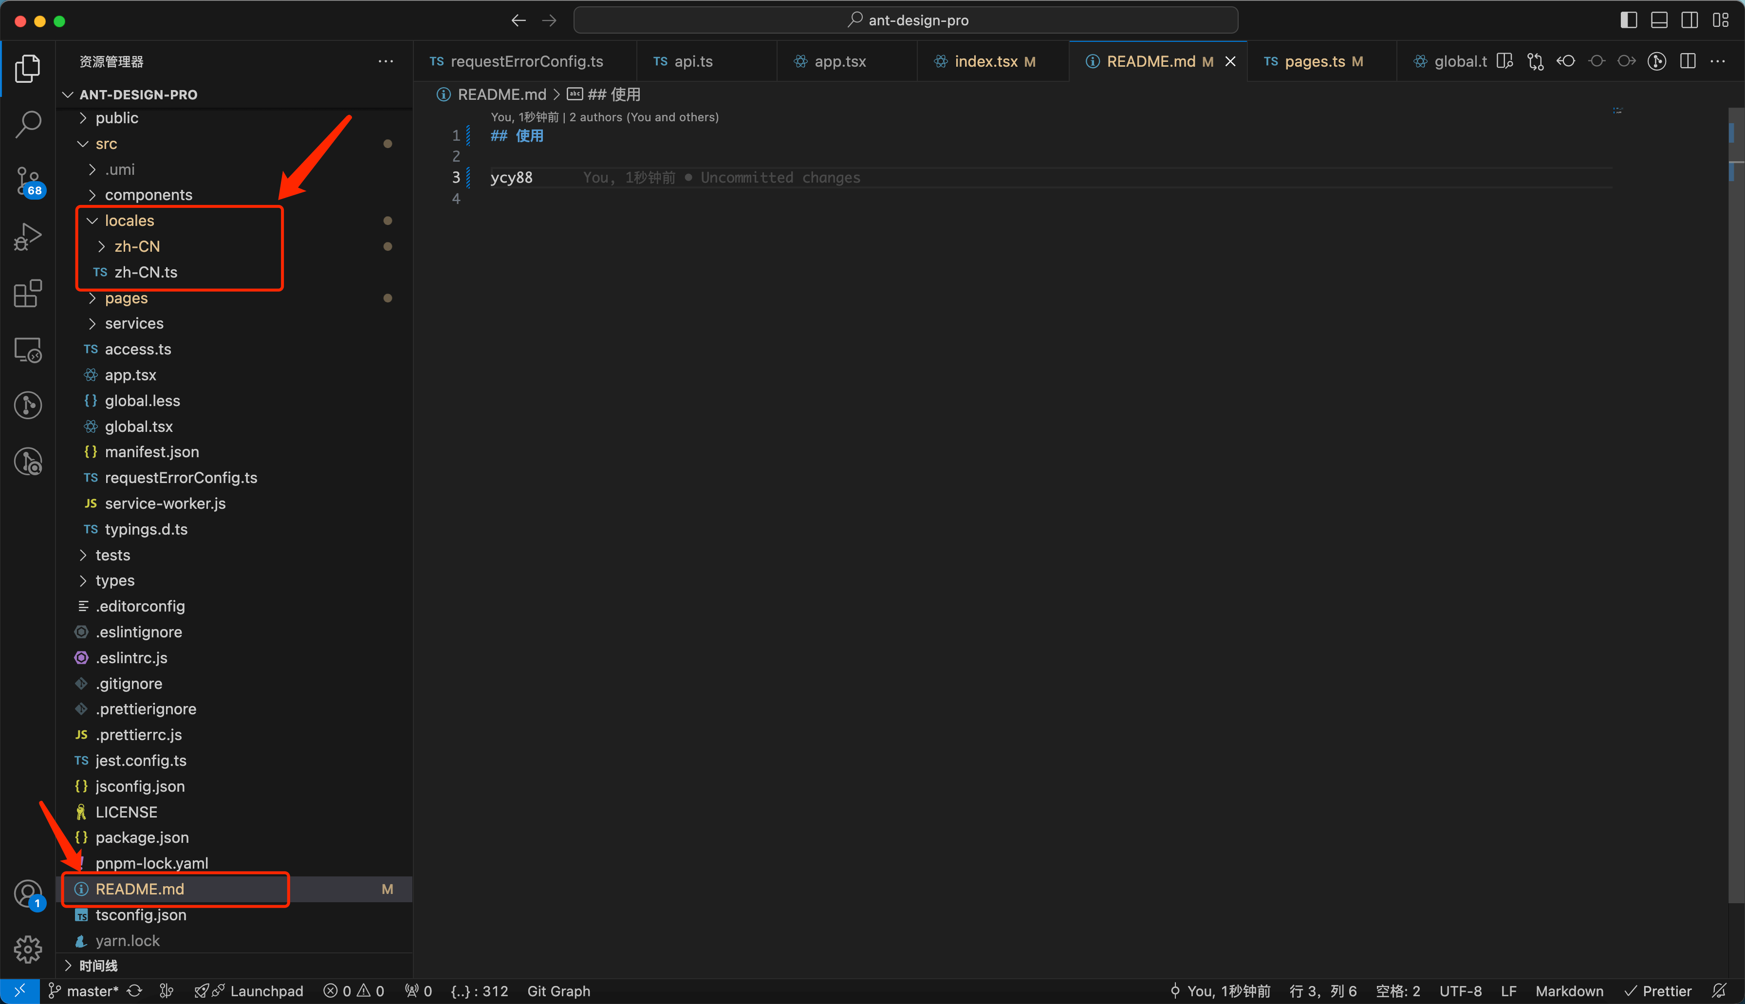Open Run and Debug view
1745x1004 pixels.
28,237
